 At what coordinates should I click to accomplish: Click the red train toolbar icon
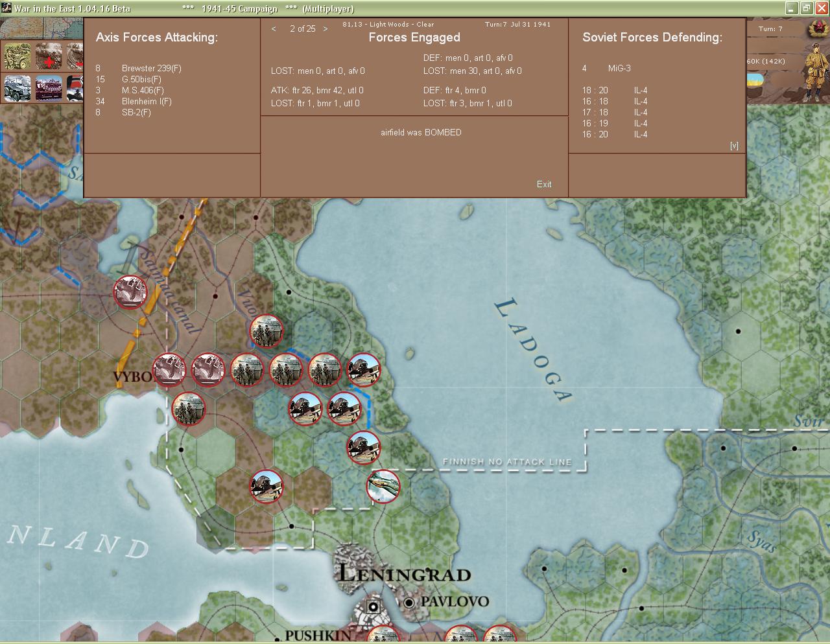click(x=49, y=89)
